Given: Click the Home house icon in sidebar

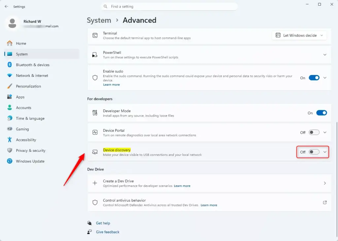Looking at the screenshot, I should pos(10,43).
